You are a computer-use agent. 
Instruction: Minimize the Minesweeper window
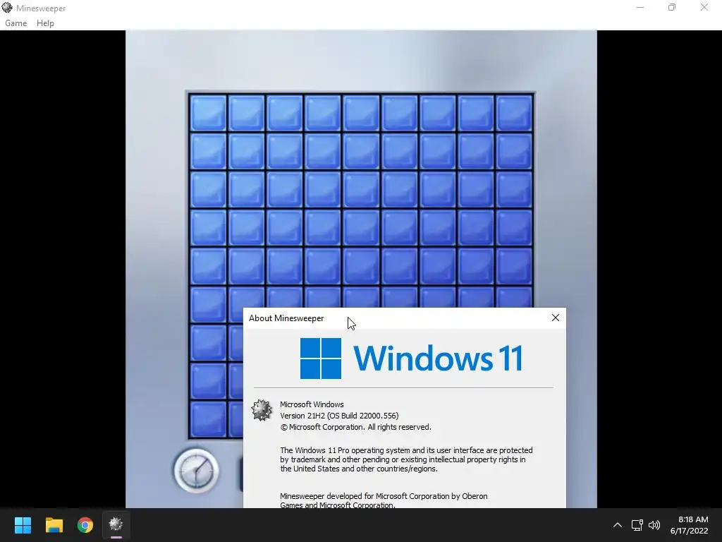click(640, 7)
